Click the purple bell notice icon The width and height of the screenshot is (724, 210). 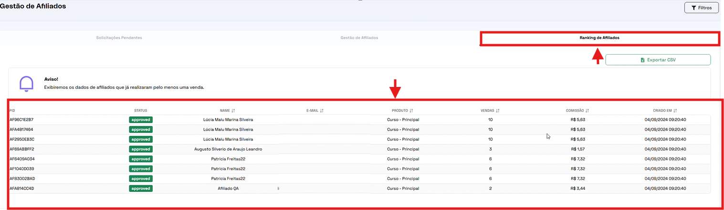click(26, 83)
